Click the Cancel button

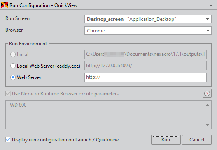pos(197,140)
